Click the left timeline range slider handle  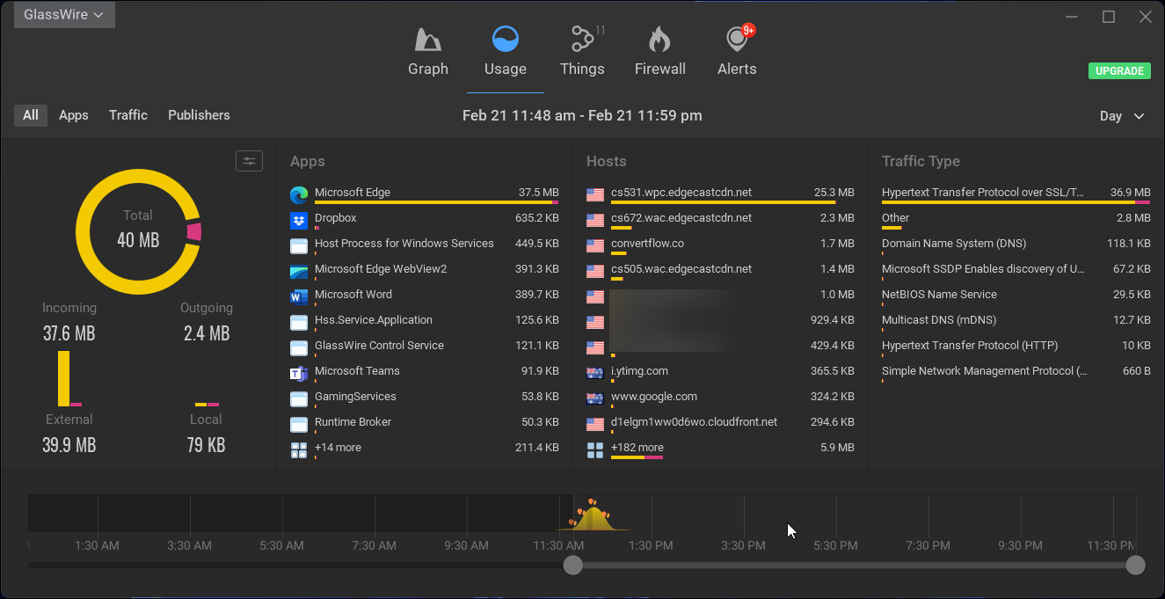point(573,565)
